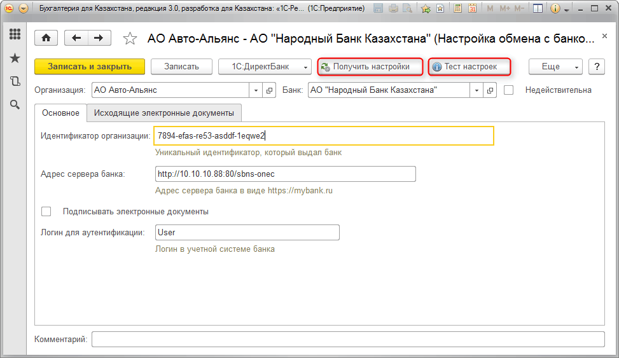Navigate back with the left arrow

coord(77,38)
